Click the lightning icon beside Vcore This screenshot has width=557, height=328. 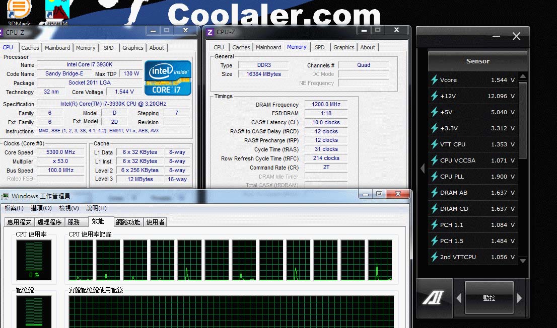coord(434,80)
